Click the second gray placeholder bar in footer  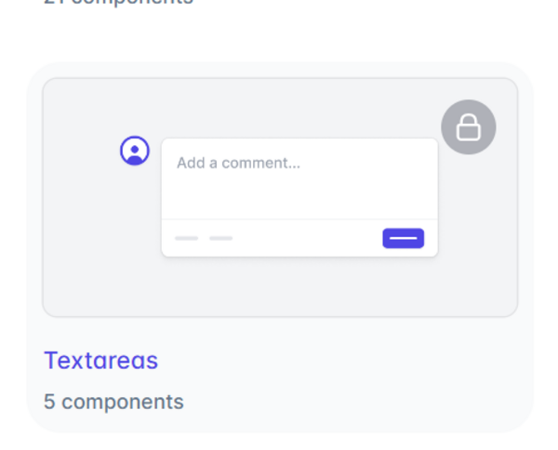[221, 238]
